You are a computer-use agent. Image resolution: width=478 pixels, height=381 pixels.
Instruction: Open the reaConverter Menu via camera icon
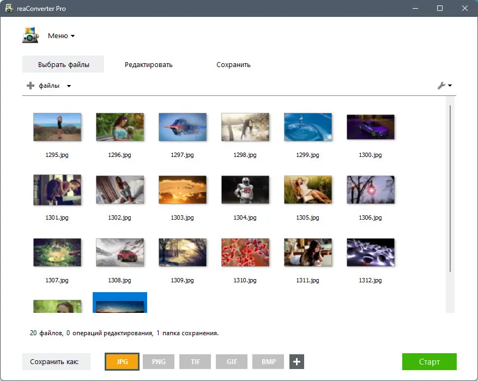coord(30,35)
